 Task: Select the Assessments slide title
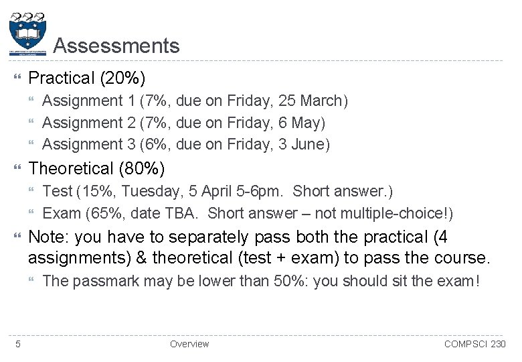[116, 46]
